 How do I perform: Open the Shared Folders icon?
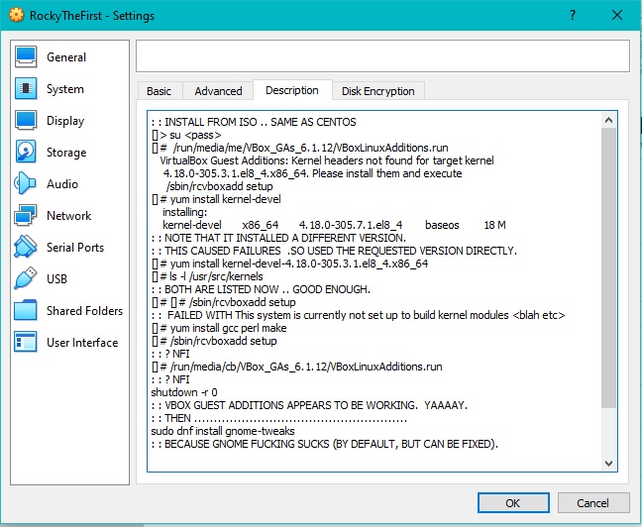tap(26, 310)
